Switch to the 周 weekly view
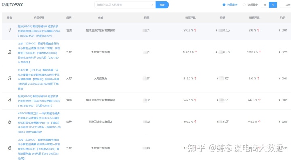 [265, 5]
